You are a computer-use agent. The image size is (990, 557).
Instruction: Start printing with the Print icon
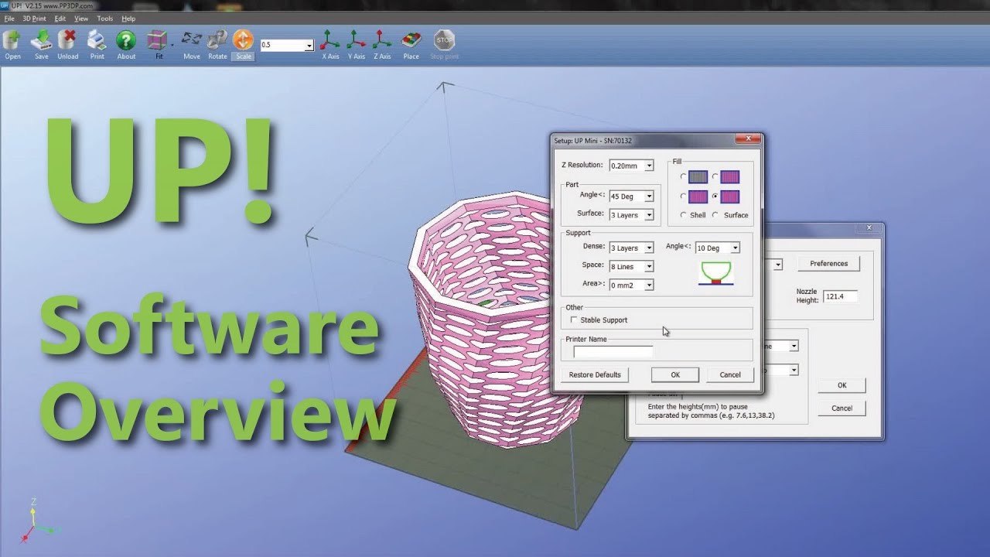click(x=97, y=40)
